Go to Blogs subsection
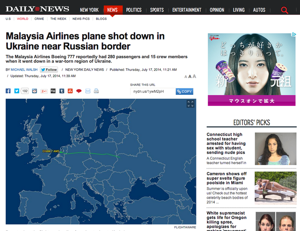This screenshot has width=300, height=231. point(101,19)
